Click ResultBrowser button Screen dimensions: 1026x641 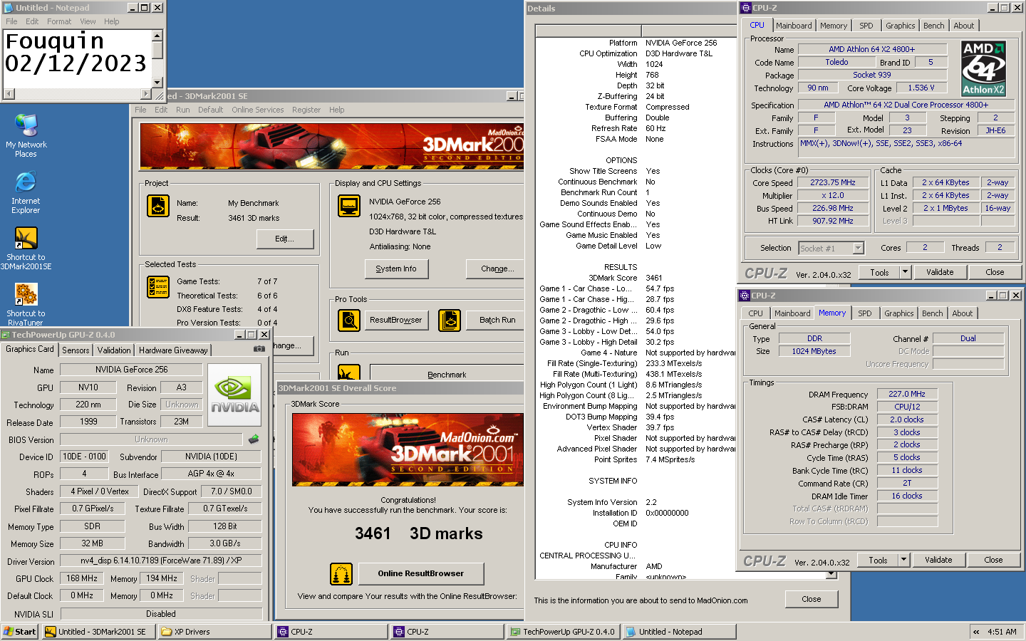click(x=396, y=320)
